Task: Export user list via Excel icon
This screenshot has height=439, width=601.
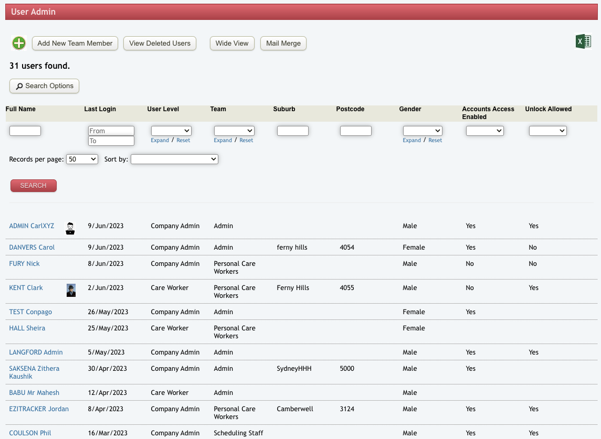Action: [x=583, y=42]
